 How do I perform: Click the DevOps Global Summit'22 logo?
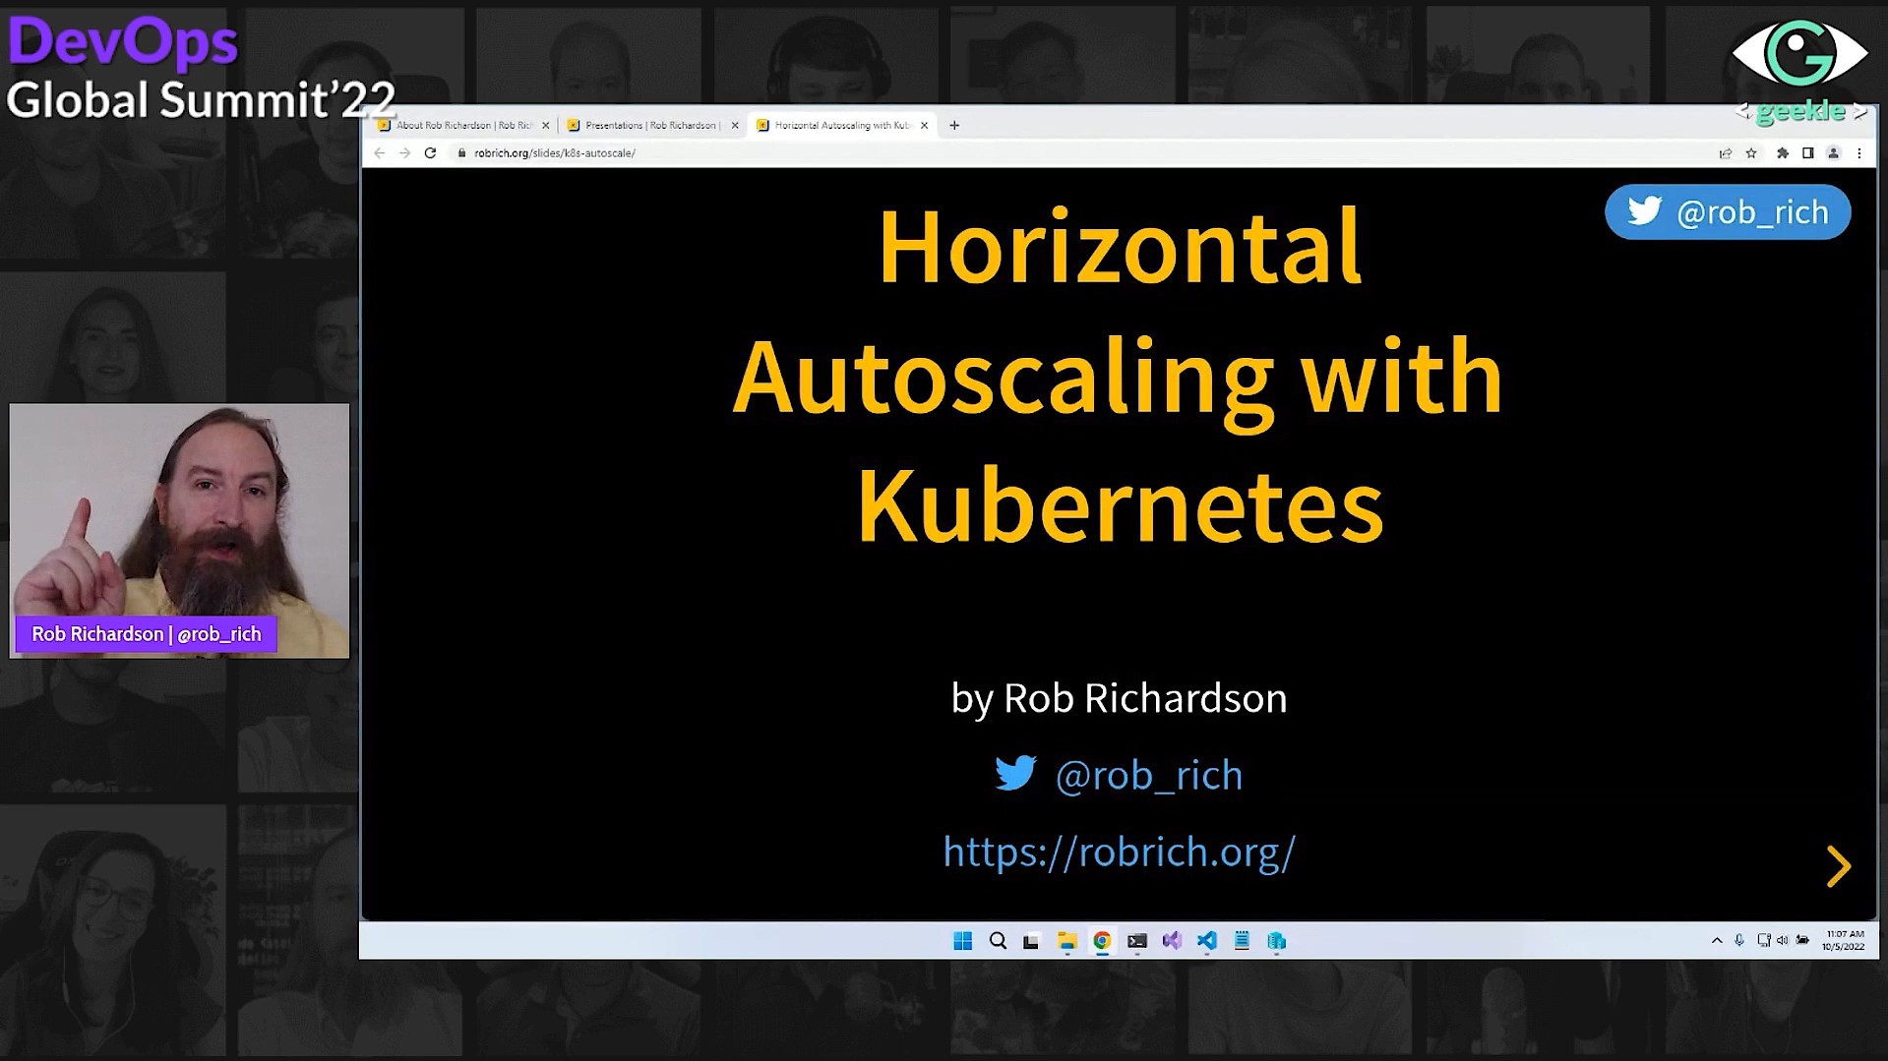click(201, 69)
